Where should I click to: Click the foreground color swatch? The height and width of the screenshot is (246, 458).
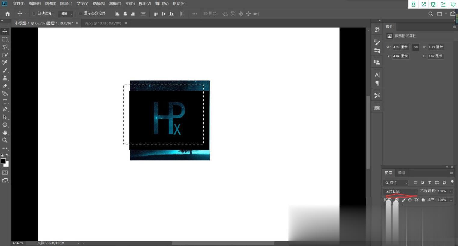3,161
